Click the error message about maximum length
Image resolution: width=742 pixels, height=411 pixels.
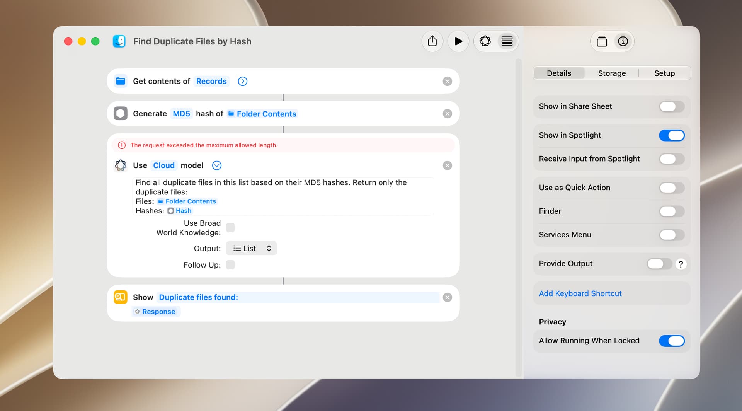(204, 145)
